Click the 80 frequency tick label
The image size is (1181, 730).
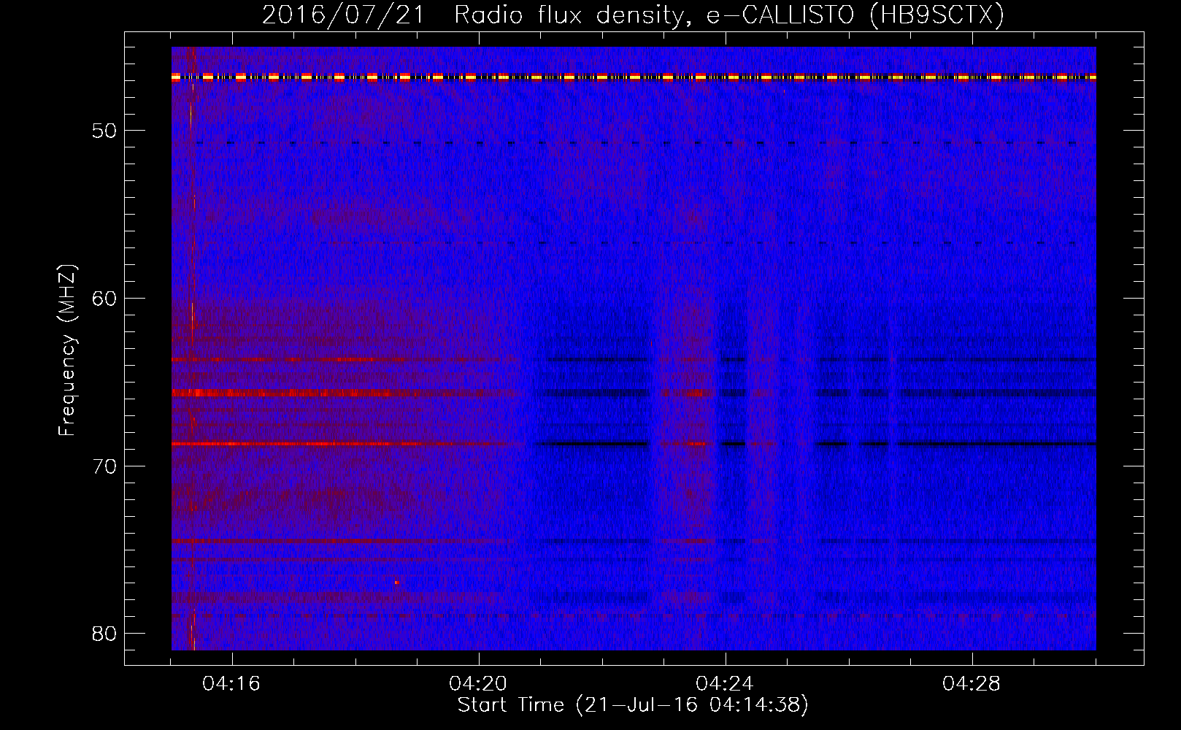coord(105,634)
